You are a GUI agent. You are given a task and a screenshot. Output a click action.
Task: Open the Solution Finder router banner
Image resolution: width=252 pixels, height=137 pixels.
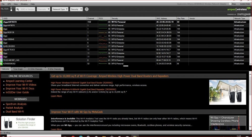pyautogui.click(x=22, y=123)
